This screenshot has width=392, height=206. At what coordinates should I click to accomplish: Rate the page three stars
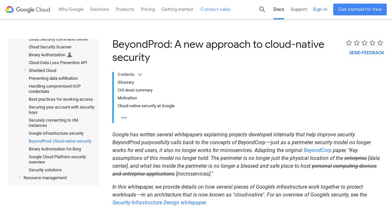click(365, 43)
